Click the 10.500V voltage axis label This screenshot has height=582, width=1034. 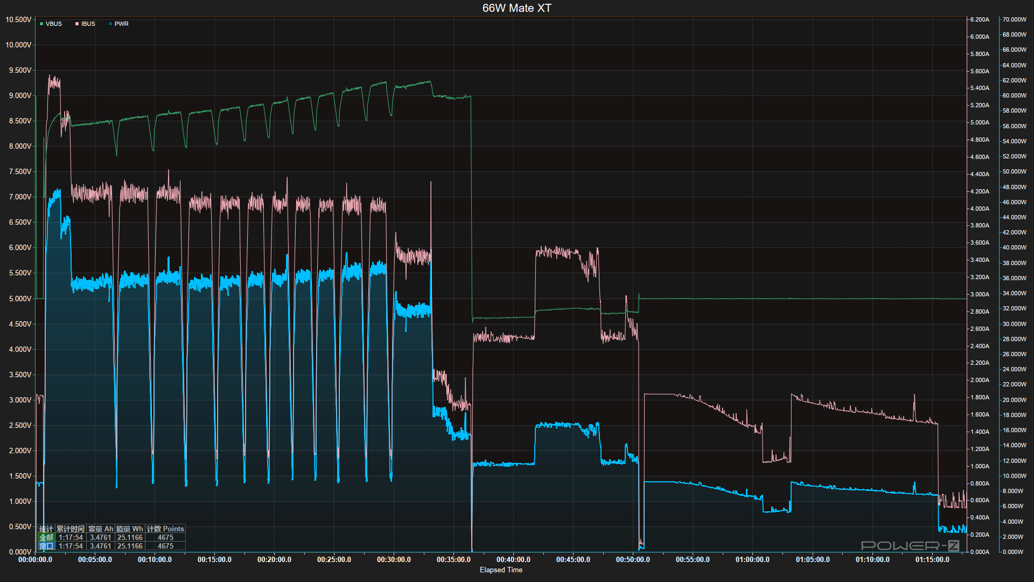click(18, 19)
